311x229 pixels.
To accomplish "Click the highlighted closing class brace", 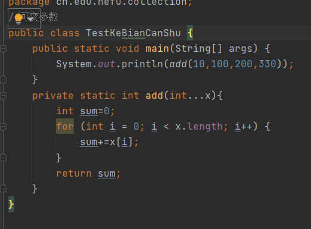I will 11,204.
